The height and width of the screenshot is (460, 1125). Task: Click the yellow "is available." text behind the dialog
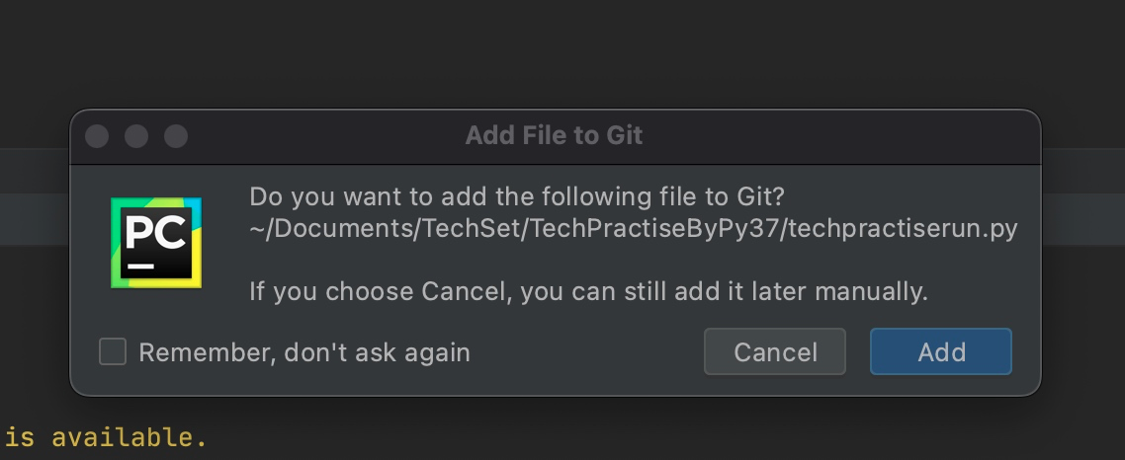[x=107, y=436]
